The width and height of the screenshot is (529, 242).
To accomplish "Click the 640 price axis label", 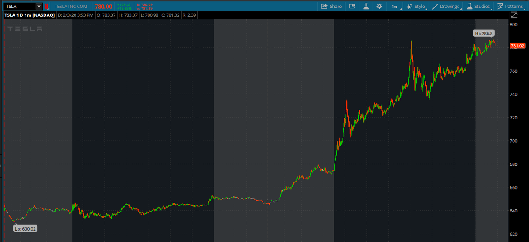I will tap(514, 211).
